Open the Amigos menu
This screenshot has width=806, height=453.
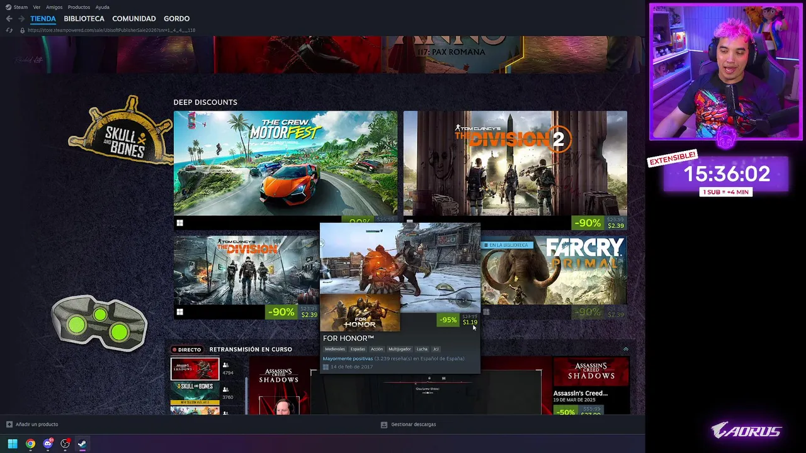pos(54,7)
